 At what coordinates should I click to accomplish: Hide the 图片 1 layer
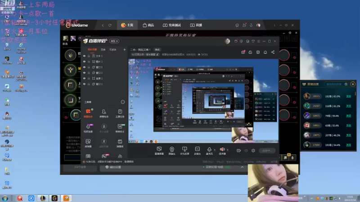pos(84,61)
